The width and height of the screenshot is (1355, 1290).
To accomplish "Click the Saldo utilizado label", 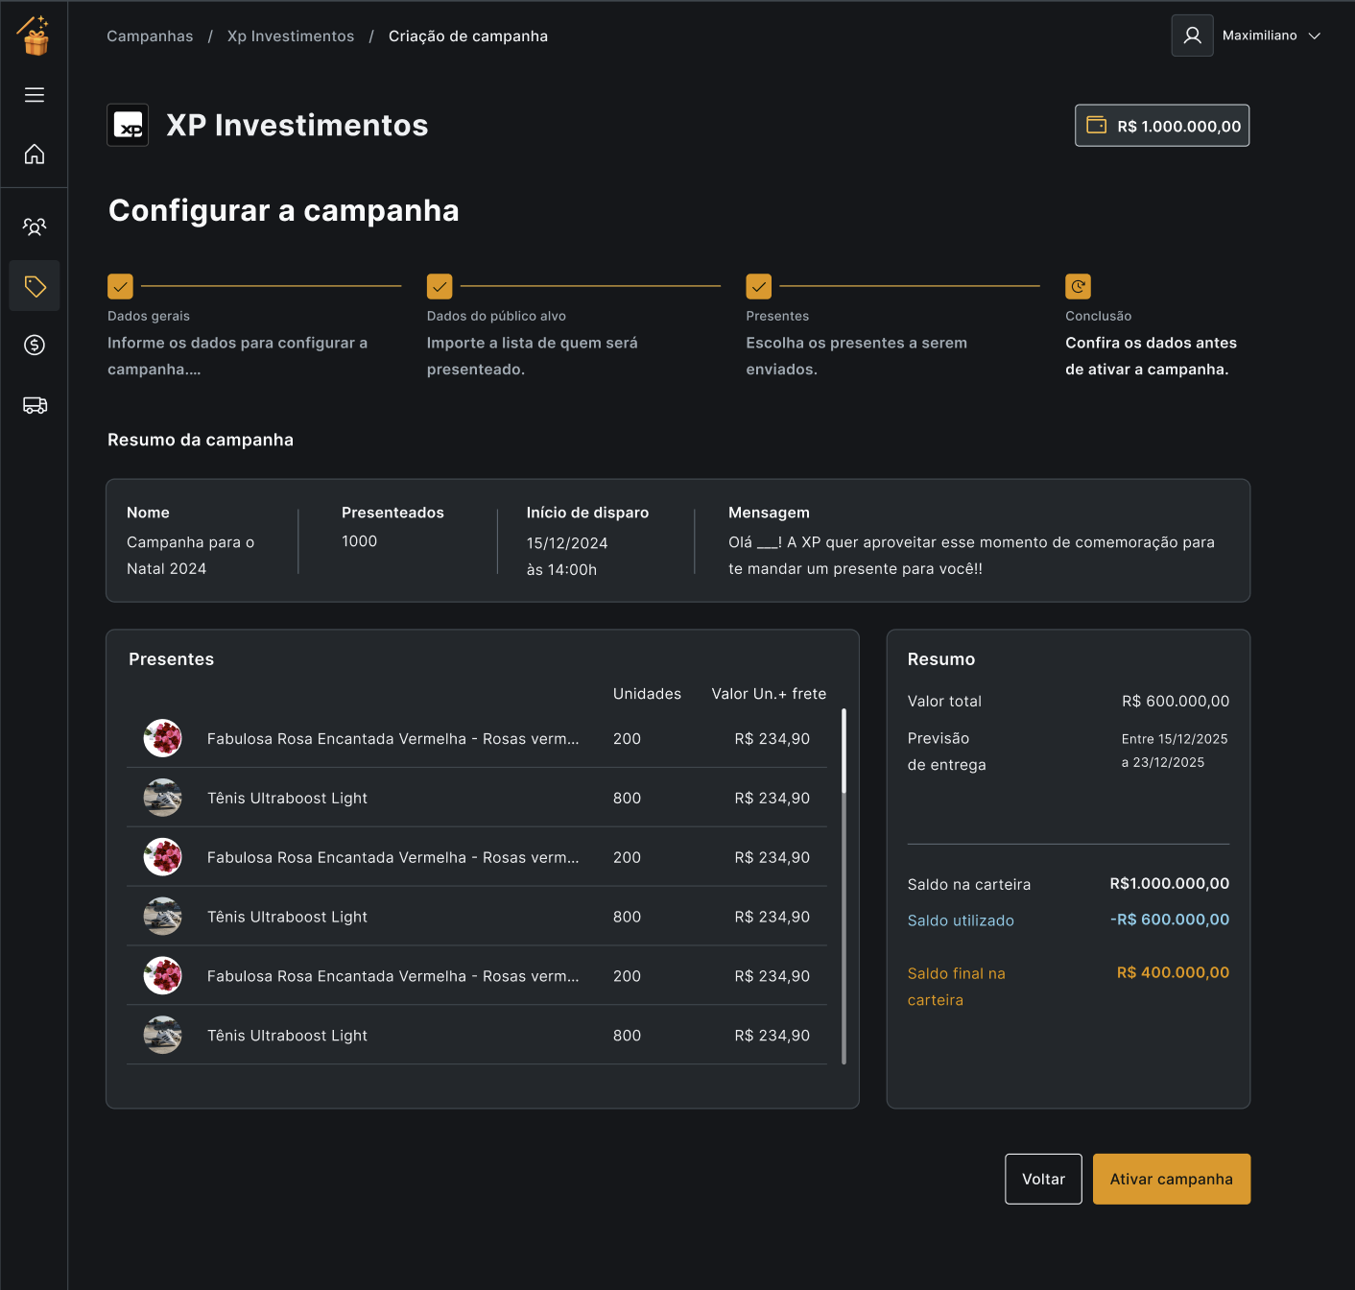I will coord(961,920).
